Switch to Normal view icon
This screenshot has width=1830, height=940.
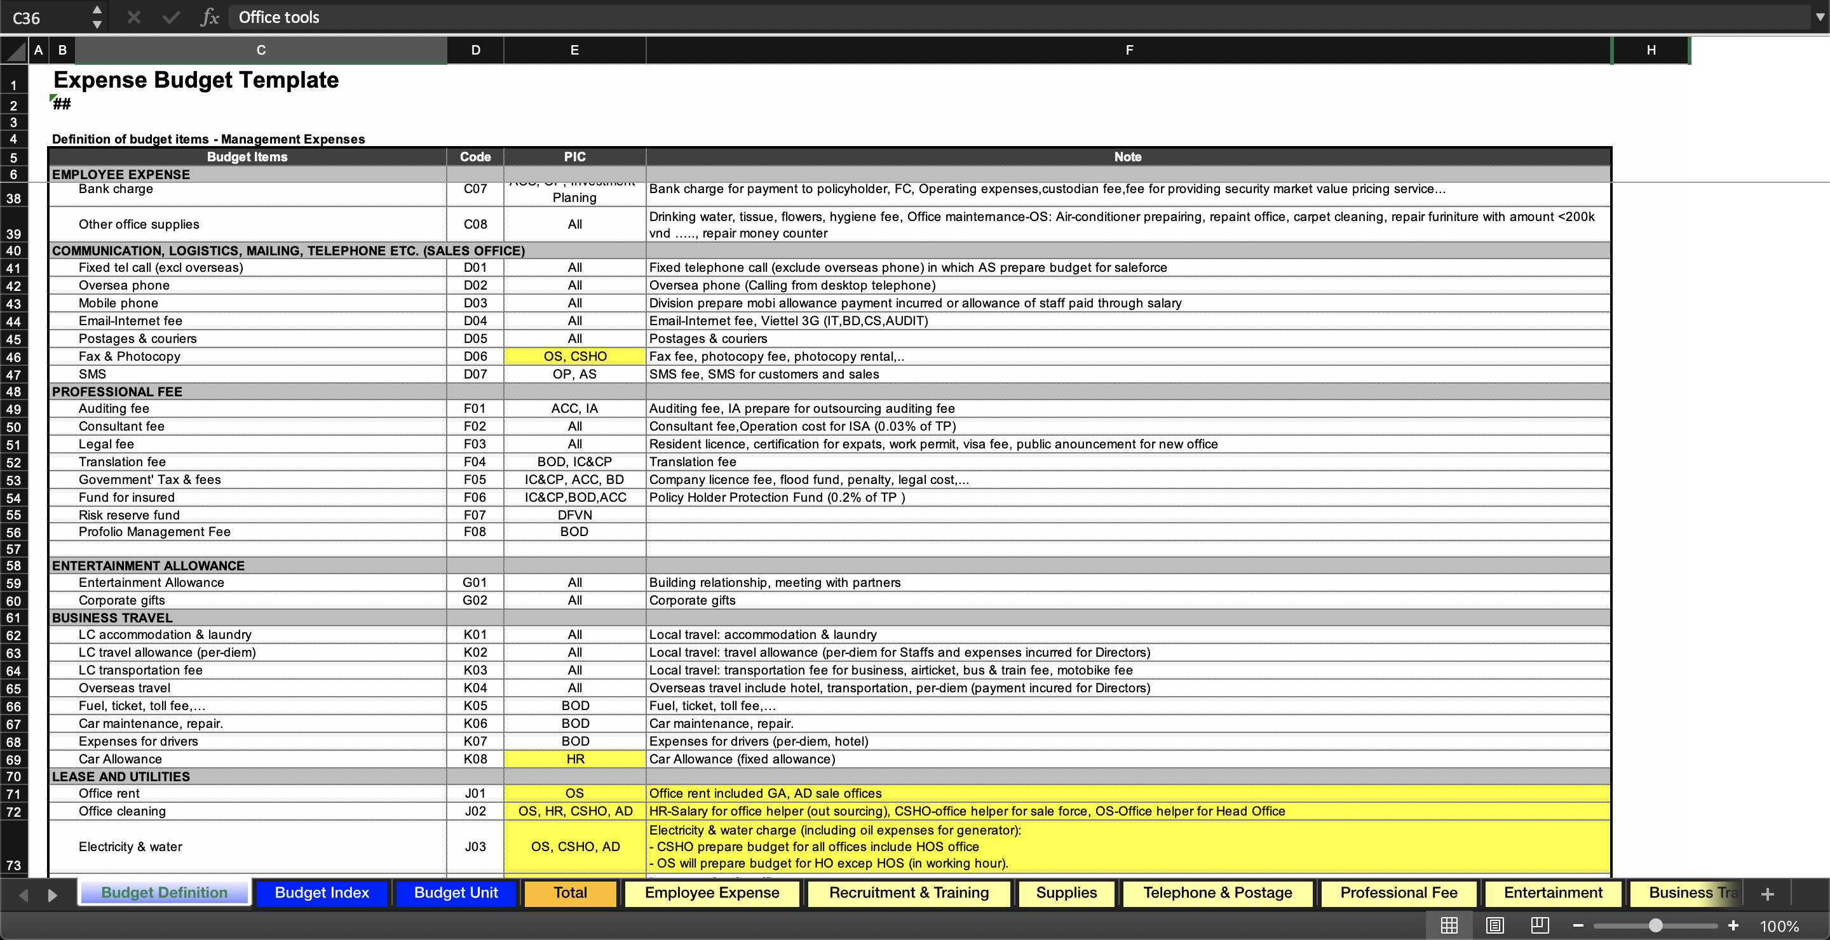[1449, 925]
